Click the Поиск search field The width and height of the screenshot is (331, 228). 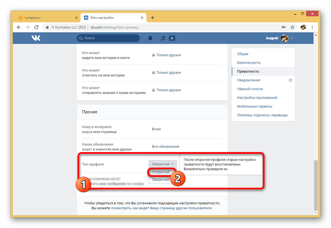tap(108, 38)
